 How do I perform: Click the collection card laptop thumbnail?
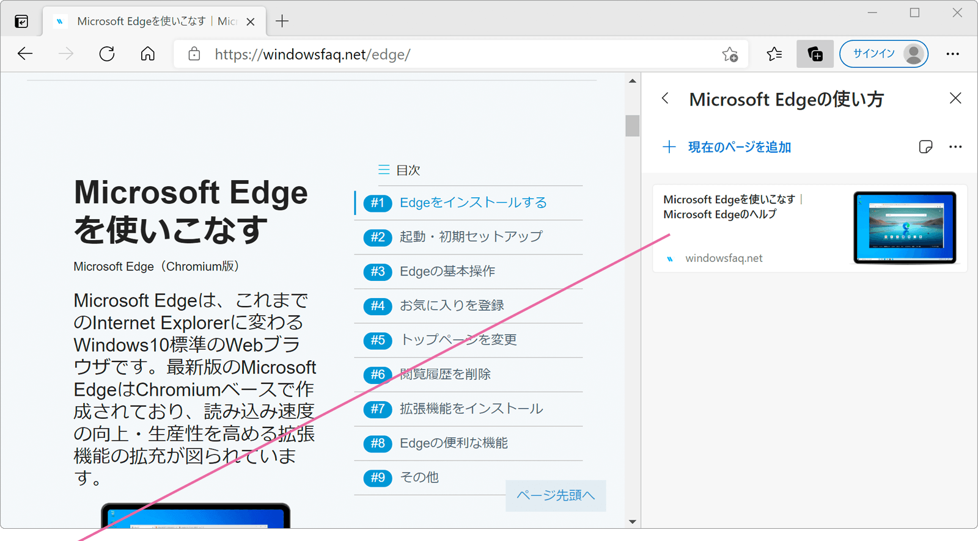pos(905,227)
